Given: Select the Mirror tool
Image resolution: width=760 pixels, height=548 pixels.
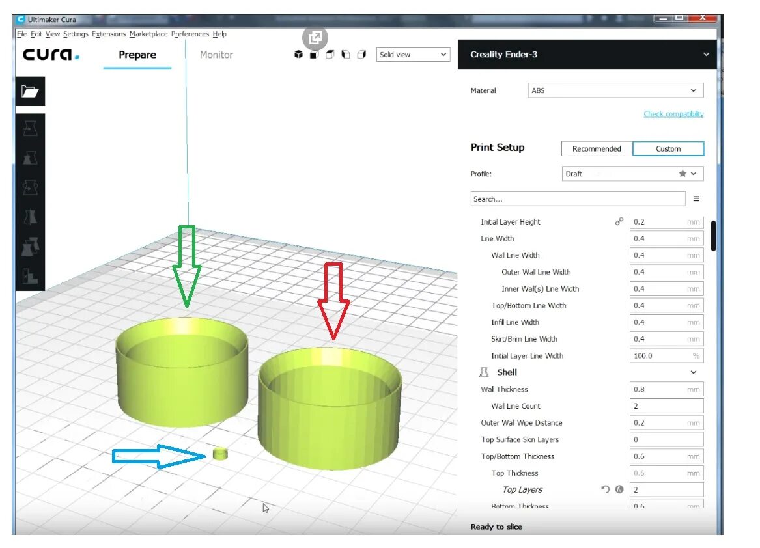Looking at the screenshot, I should [30, 217].
